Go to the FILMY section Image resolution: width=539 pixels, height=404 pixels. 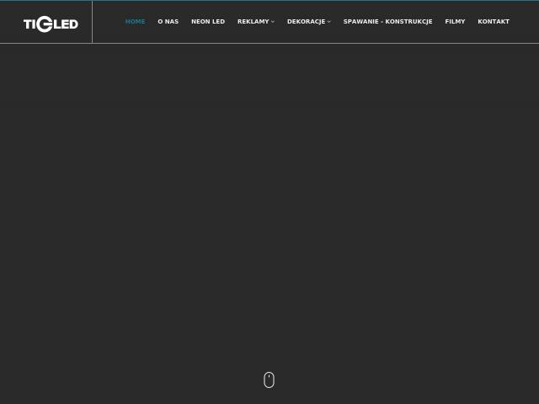coord(455,21)
